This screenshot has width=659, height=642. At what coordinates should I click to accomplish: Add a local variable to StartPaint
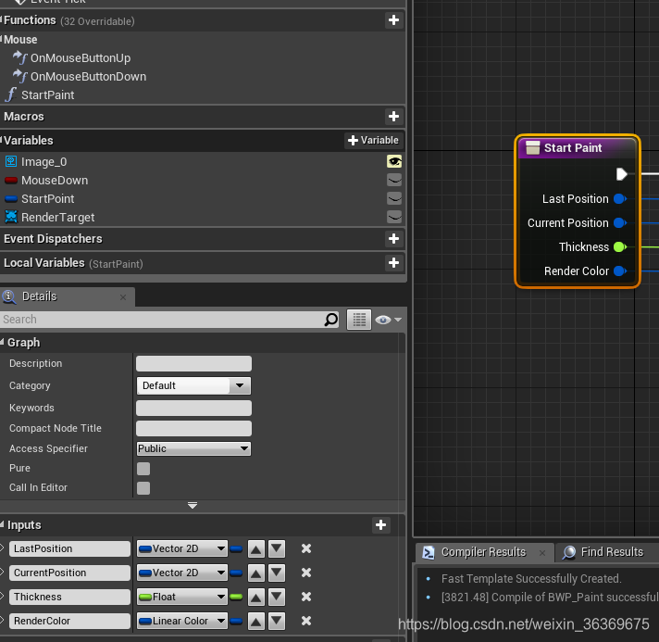coord(393,263)
